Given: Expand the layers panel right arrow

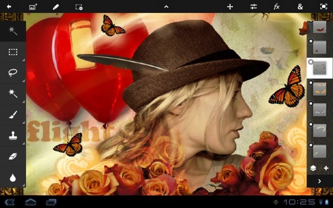Looking at the screenshot, I should pos(320,181).
